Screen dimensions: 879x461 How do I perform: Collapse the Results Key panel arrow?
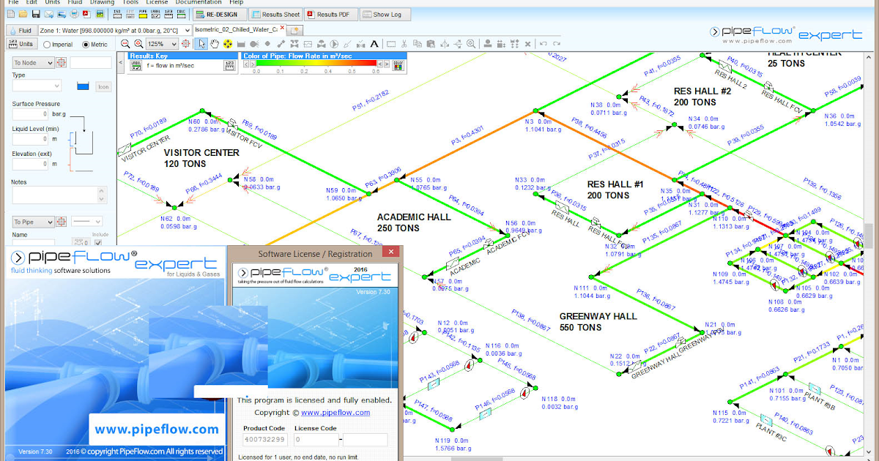(x=121, y=61)
